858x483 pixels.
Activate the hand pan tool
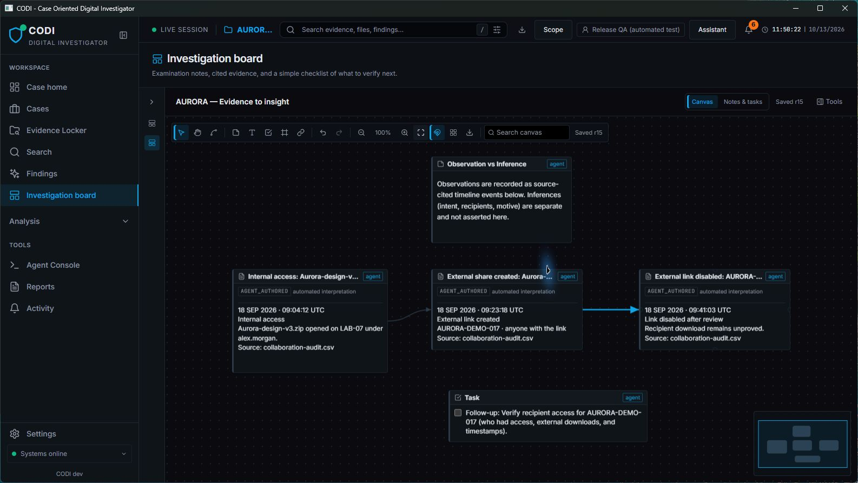[197, 133]
